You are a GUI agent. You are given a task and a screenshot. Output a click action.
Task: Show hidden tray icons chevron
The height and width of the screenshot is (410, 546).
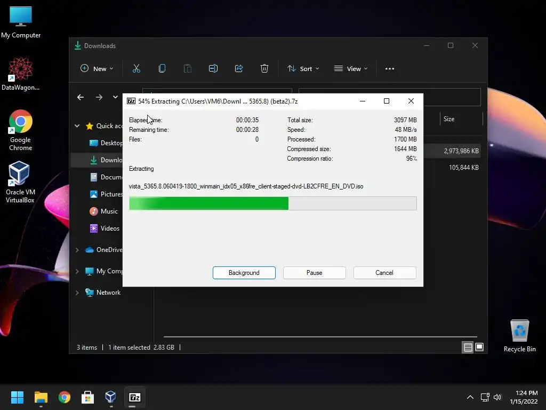point(470,397)
